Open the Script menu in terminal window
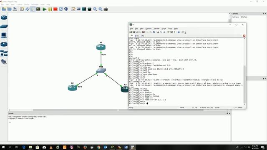267x150 pixels. [164, 29]
